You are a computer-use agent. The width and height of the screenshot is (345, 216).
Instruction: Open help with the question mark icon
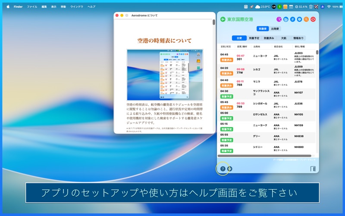pyautogui.click(x=223, y=169)
